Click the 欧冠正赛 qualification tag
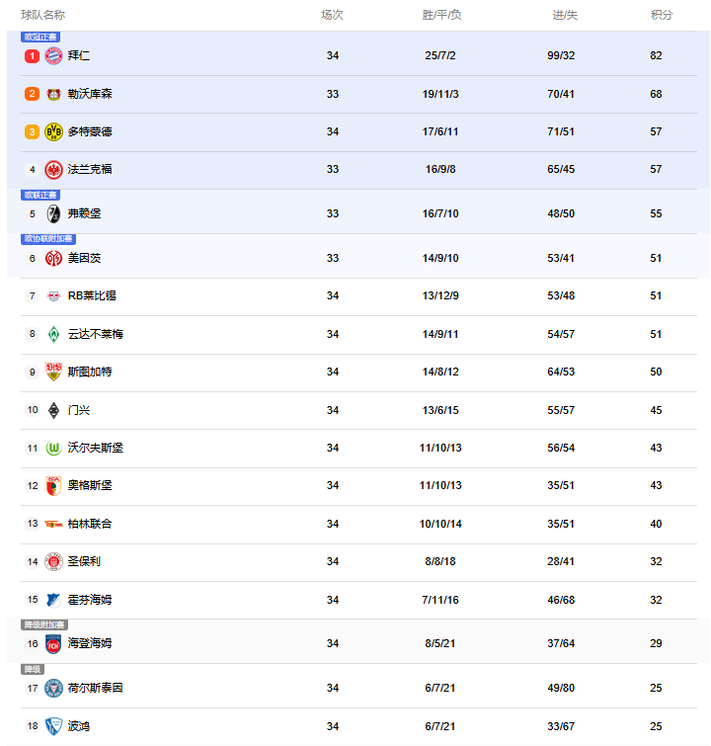This screenshot has height=746, width=711. pos(40,37)
